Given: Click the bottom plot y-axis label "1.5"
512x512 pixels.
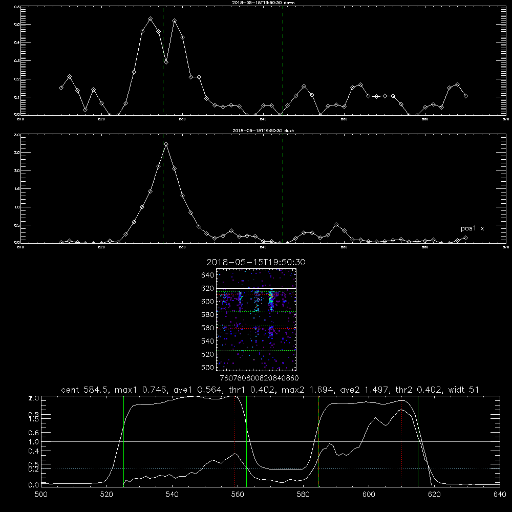Looking at the screenshot, I should tap(34, 419).
